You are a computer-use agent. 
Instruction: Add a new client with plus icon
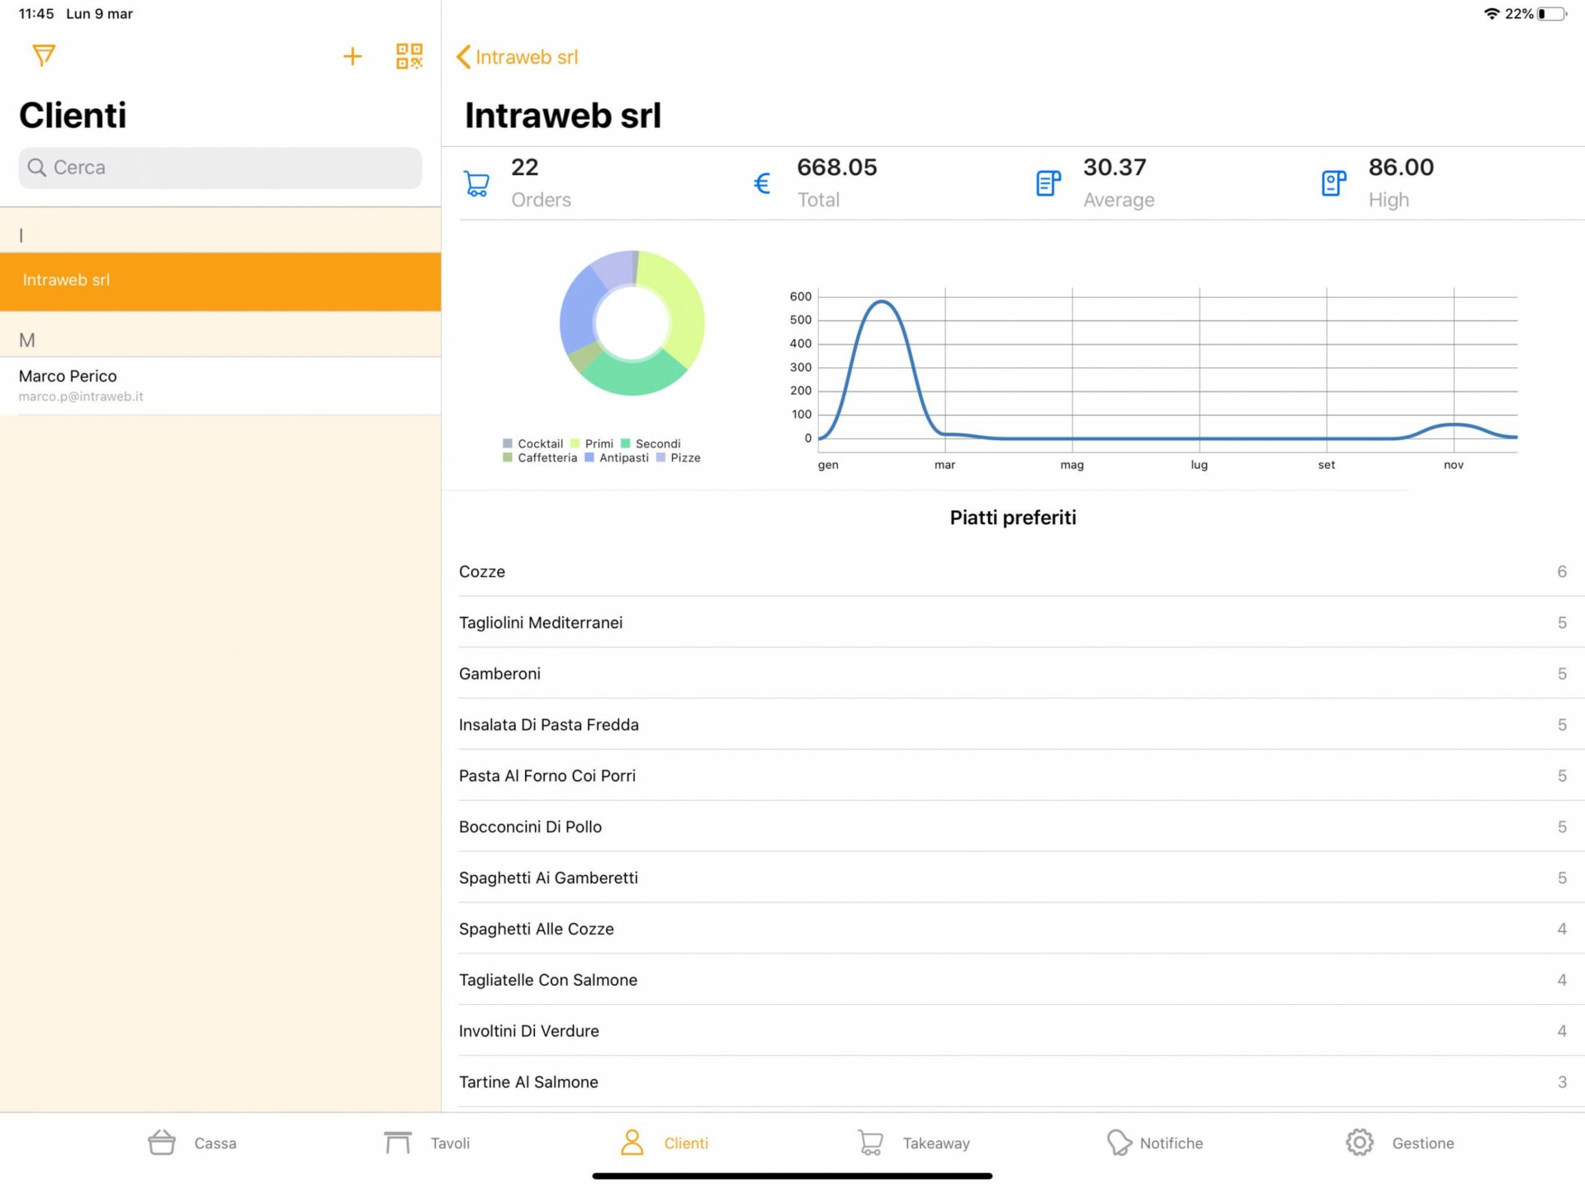(x=352, y=56)
